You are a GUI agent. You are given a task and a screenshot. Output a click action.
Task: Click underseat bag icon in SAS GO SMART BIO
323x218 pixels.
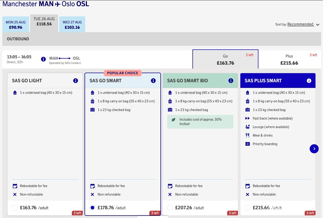[x=170, y=93]
